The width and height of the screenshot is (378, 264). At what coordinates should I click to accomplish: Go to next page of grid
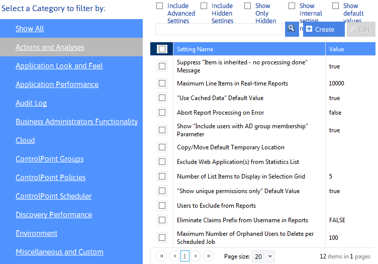tap(197, 256)
